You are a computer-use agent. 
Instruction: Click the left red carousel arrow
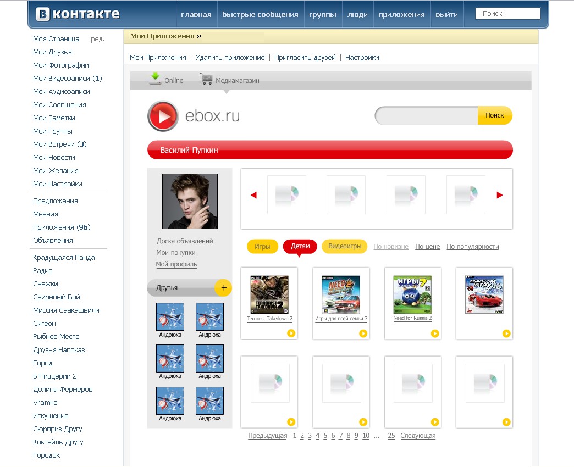coord(253,195)
